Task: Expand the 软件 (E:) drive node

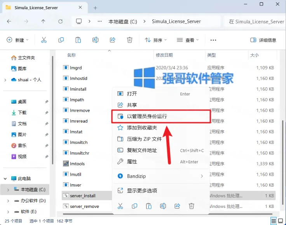Action: point(8,212)
